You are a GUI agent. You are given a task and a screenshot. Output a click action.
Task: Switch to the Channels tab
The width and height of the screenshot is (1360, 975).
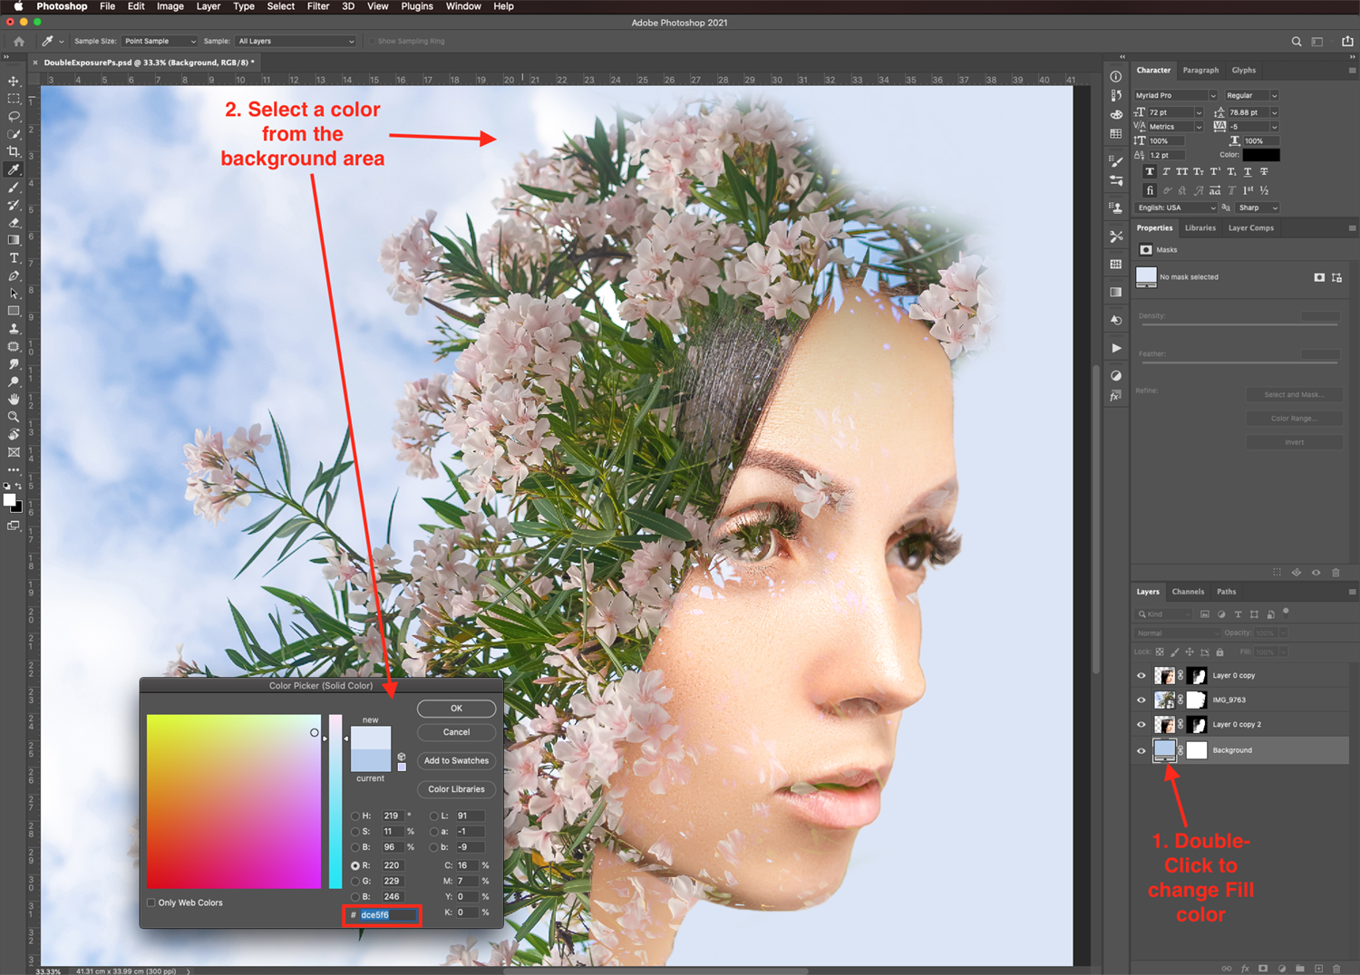(x=1188, y=592)
